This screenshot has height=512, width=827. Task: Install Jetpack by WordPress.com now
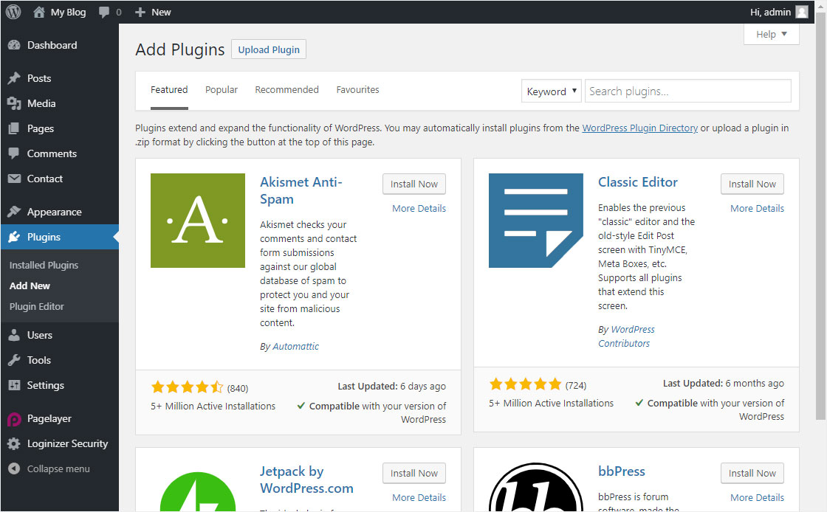[x=414, y=473]
